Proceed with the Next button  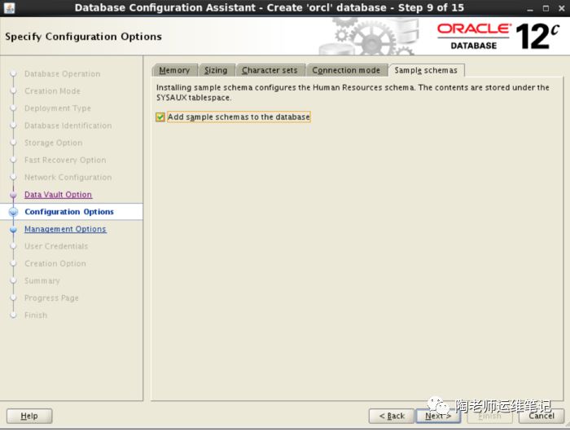[x=438, y=416]
